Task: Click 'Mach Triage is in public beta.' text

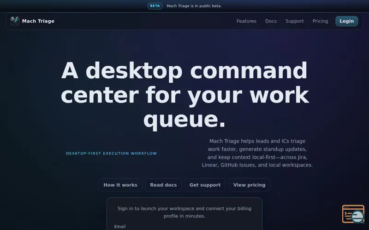Action: 194,6
